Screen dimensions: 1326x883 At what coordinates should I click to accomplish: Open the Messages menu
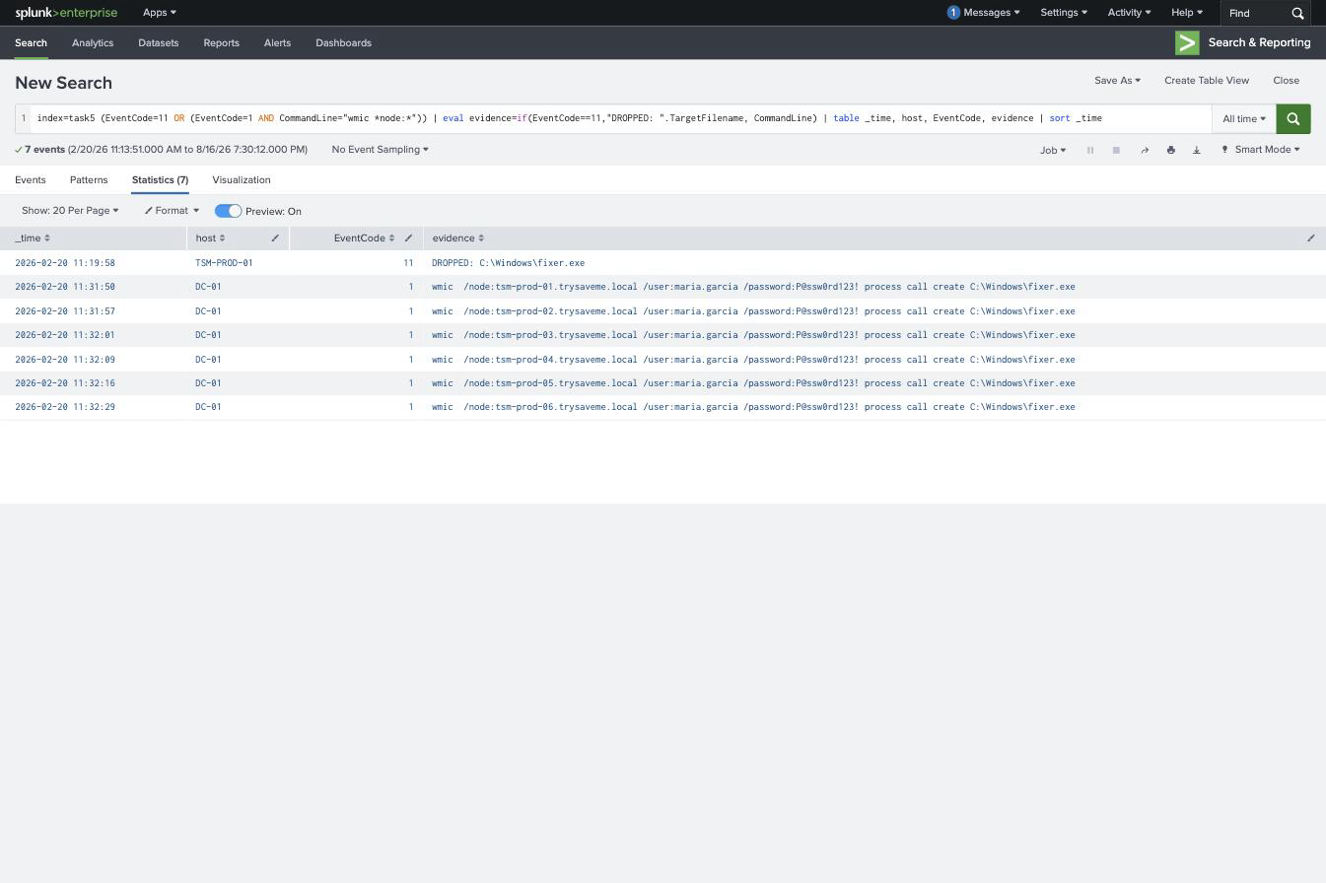click(x=984, y=13)
